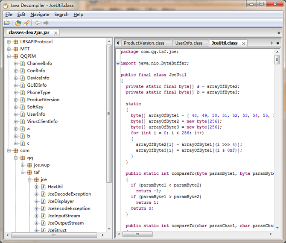Click the Search toolbar icon
The width and height of the screenshot is (286, 243).
point(26,23)
